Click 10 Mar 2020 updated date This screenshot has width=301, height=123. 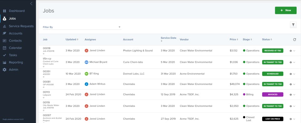73,74
